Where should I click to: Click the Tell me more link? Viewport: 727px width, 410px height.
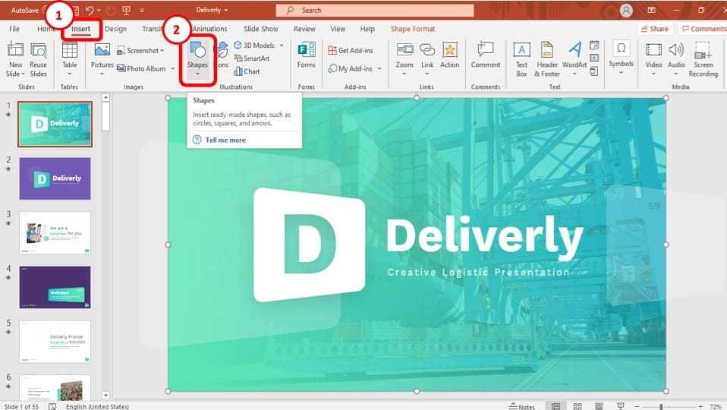225,140
